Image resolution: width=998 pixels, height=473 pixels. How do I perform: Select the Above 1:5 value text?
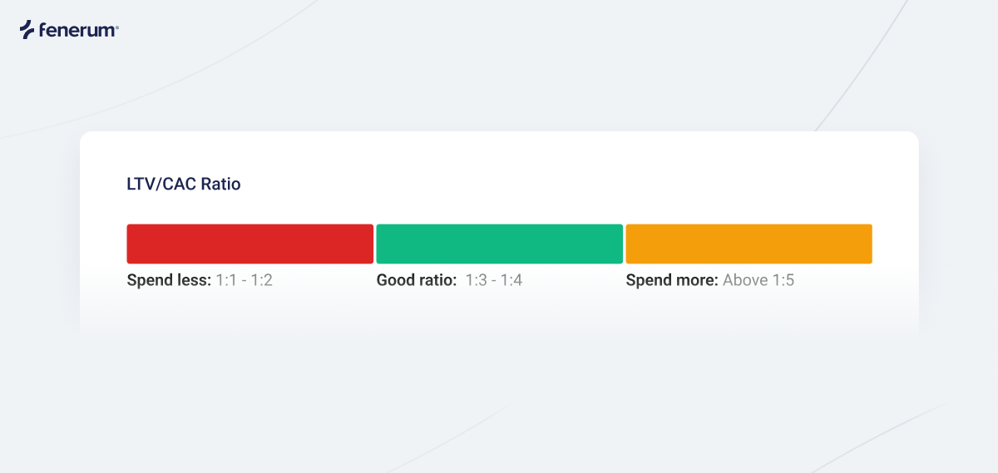click(x=758, y=280)
